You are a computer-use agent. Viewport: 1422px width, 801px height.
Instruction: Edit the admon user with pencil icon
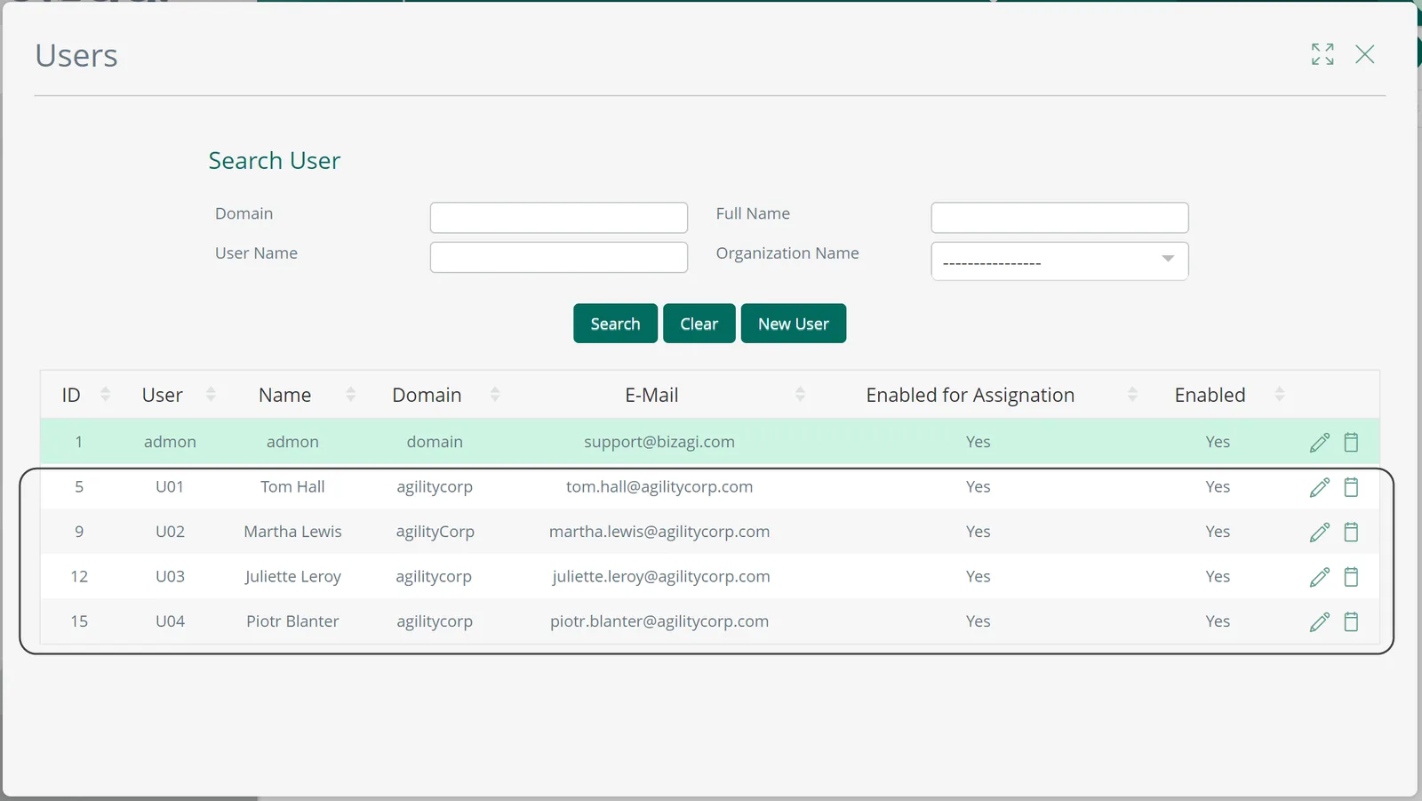pyautogui.click(x=1320, y=442)
